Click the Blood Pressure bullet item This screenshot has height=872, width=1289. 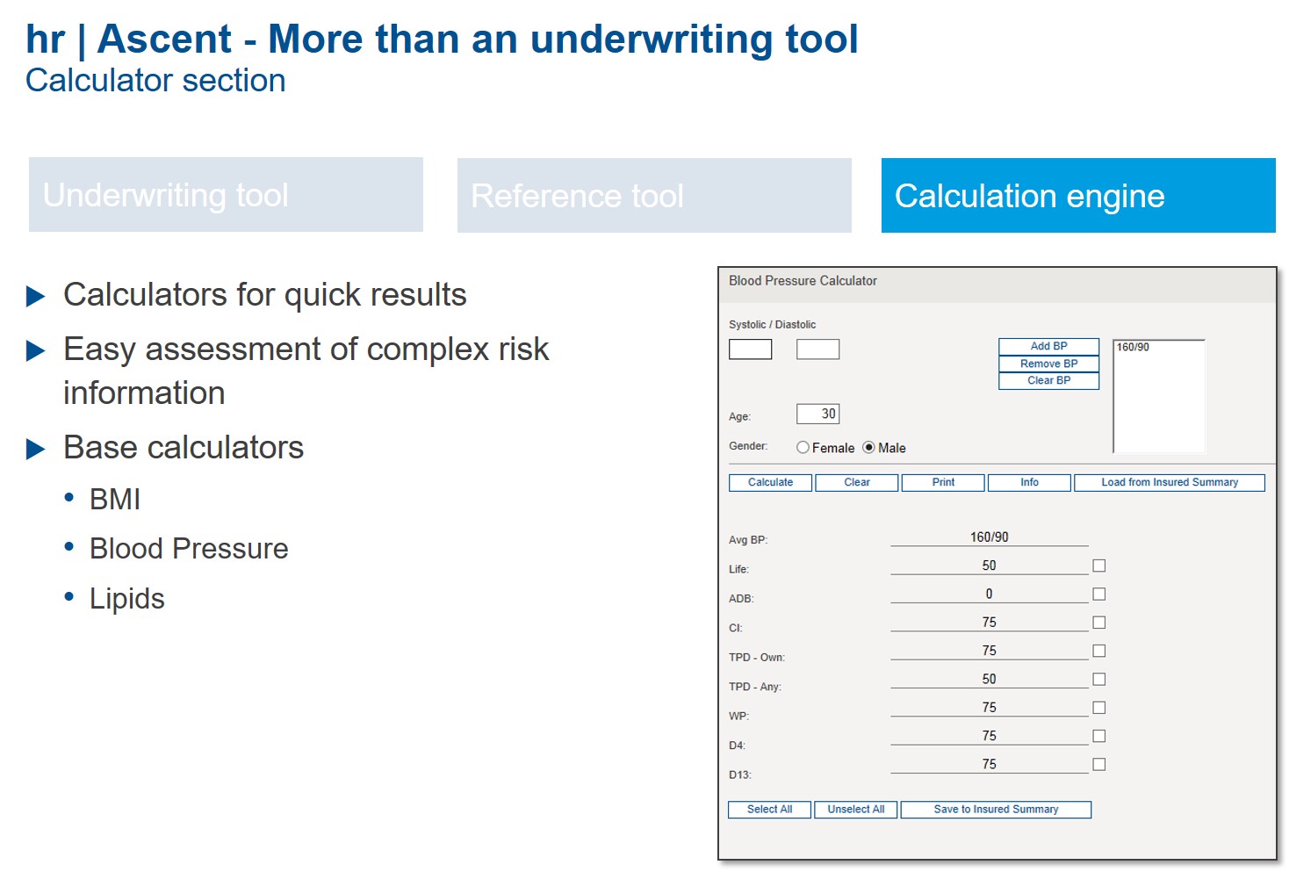189,548
